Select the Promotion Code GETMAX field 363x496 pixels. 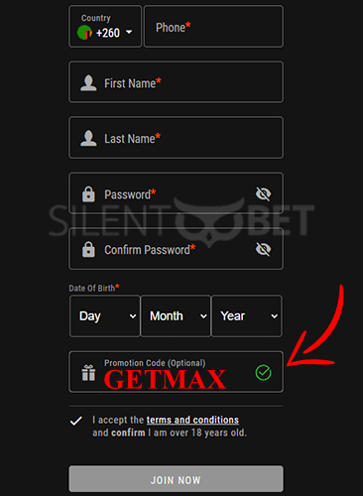pos(176,372)
